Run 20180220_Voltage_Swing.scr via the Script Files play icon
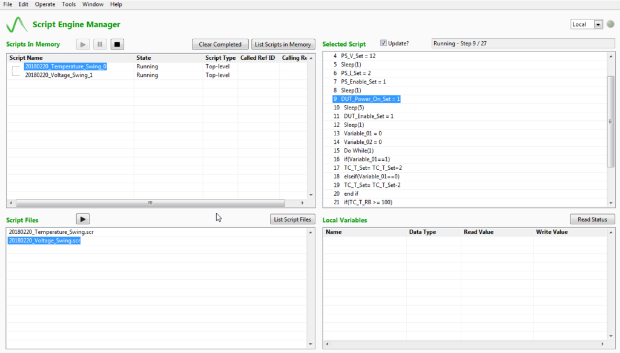The height and width of the screenshot is (353, 620). [82, 218]
